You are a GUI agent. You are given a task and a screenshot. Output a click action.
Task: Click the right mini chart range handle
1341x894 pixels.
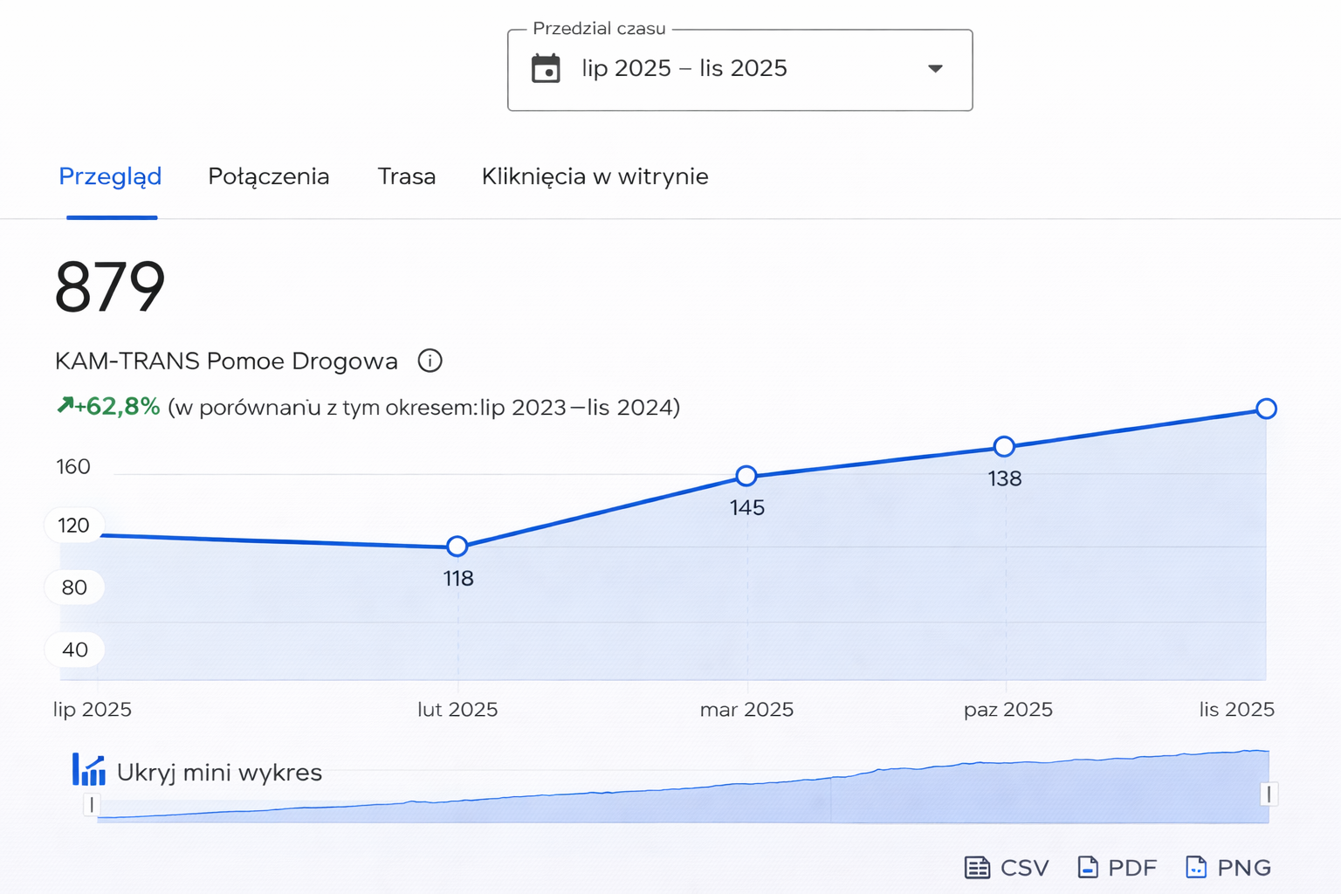(x=1269, y=794)
